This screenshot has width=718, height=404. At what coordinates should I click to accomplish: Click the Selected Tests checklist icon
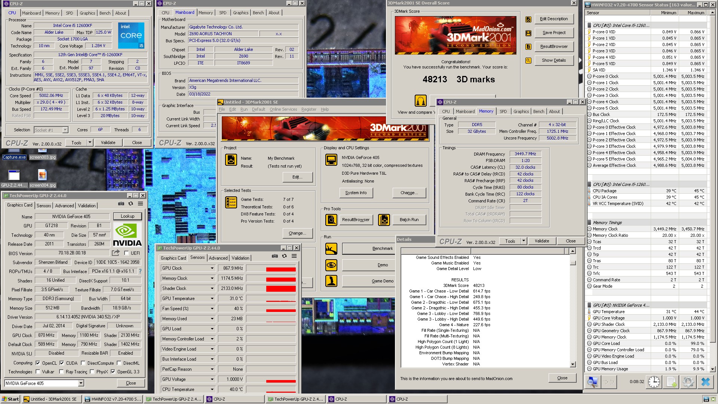point(231,202)
